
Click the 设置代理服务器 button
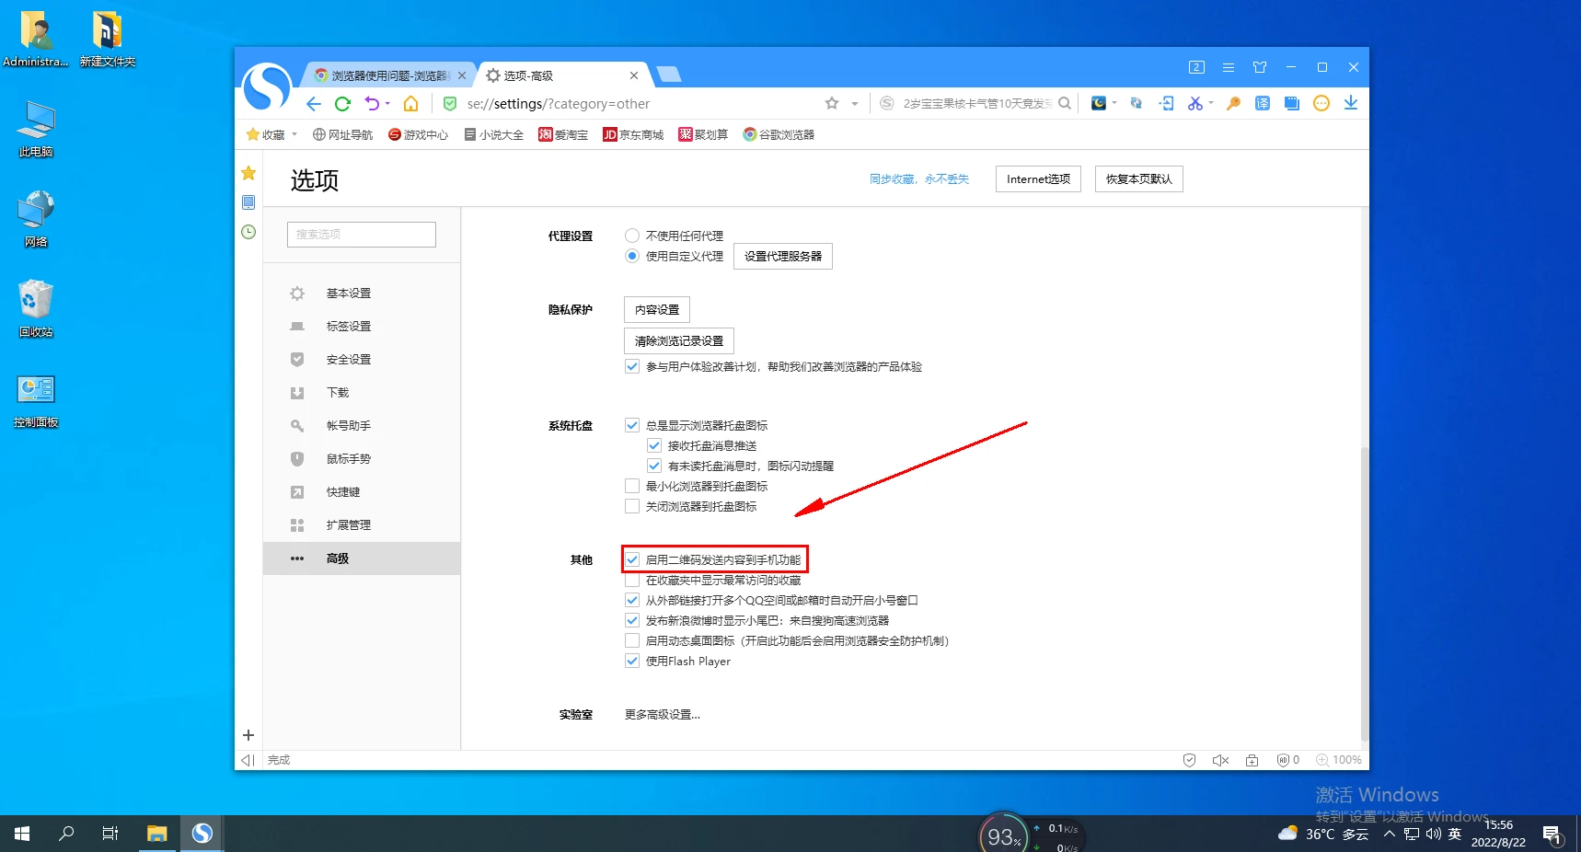pyautogui.click(x=783, y=257)
